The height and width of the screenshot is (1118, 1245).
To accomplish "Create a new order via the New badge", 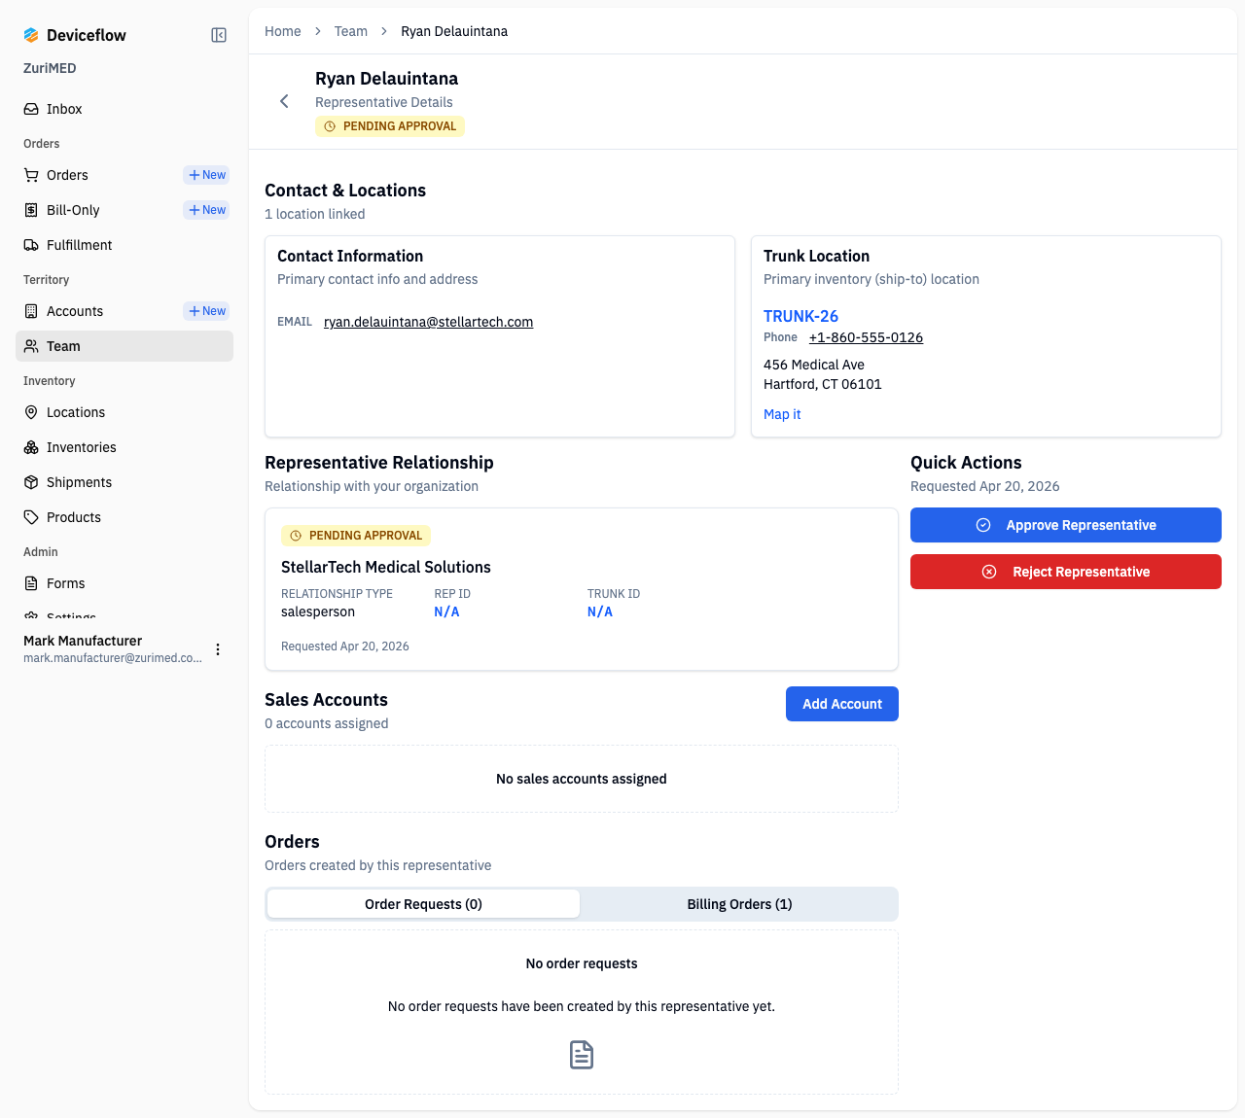I will coord(206,175).
